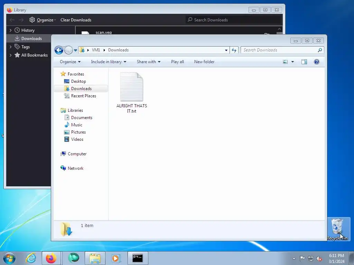Launch Internet Explorer from taskbar
Image resolution: width=354 pixels, height=265 pixels.
[31, 258]
